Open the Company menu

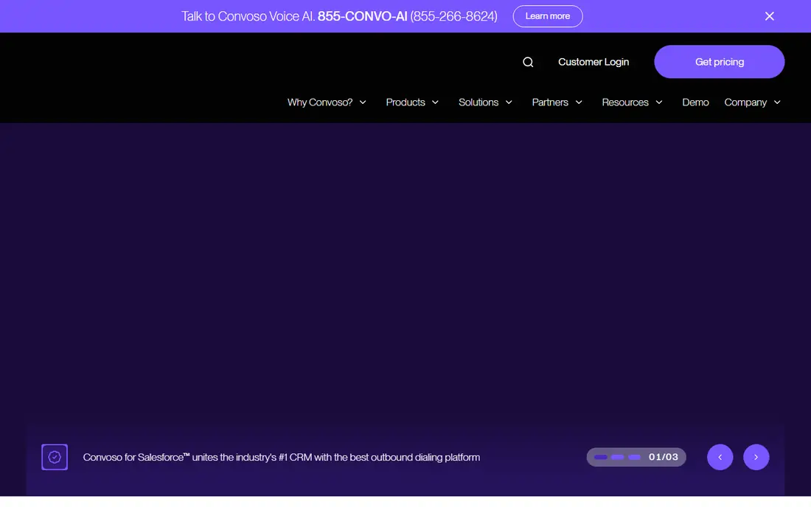pos(745,102)
